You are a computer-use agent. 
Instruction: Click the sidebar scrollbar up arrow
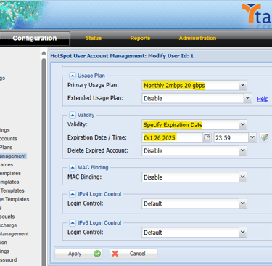point(44,52)
